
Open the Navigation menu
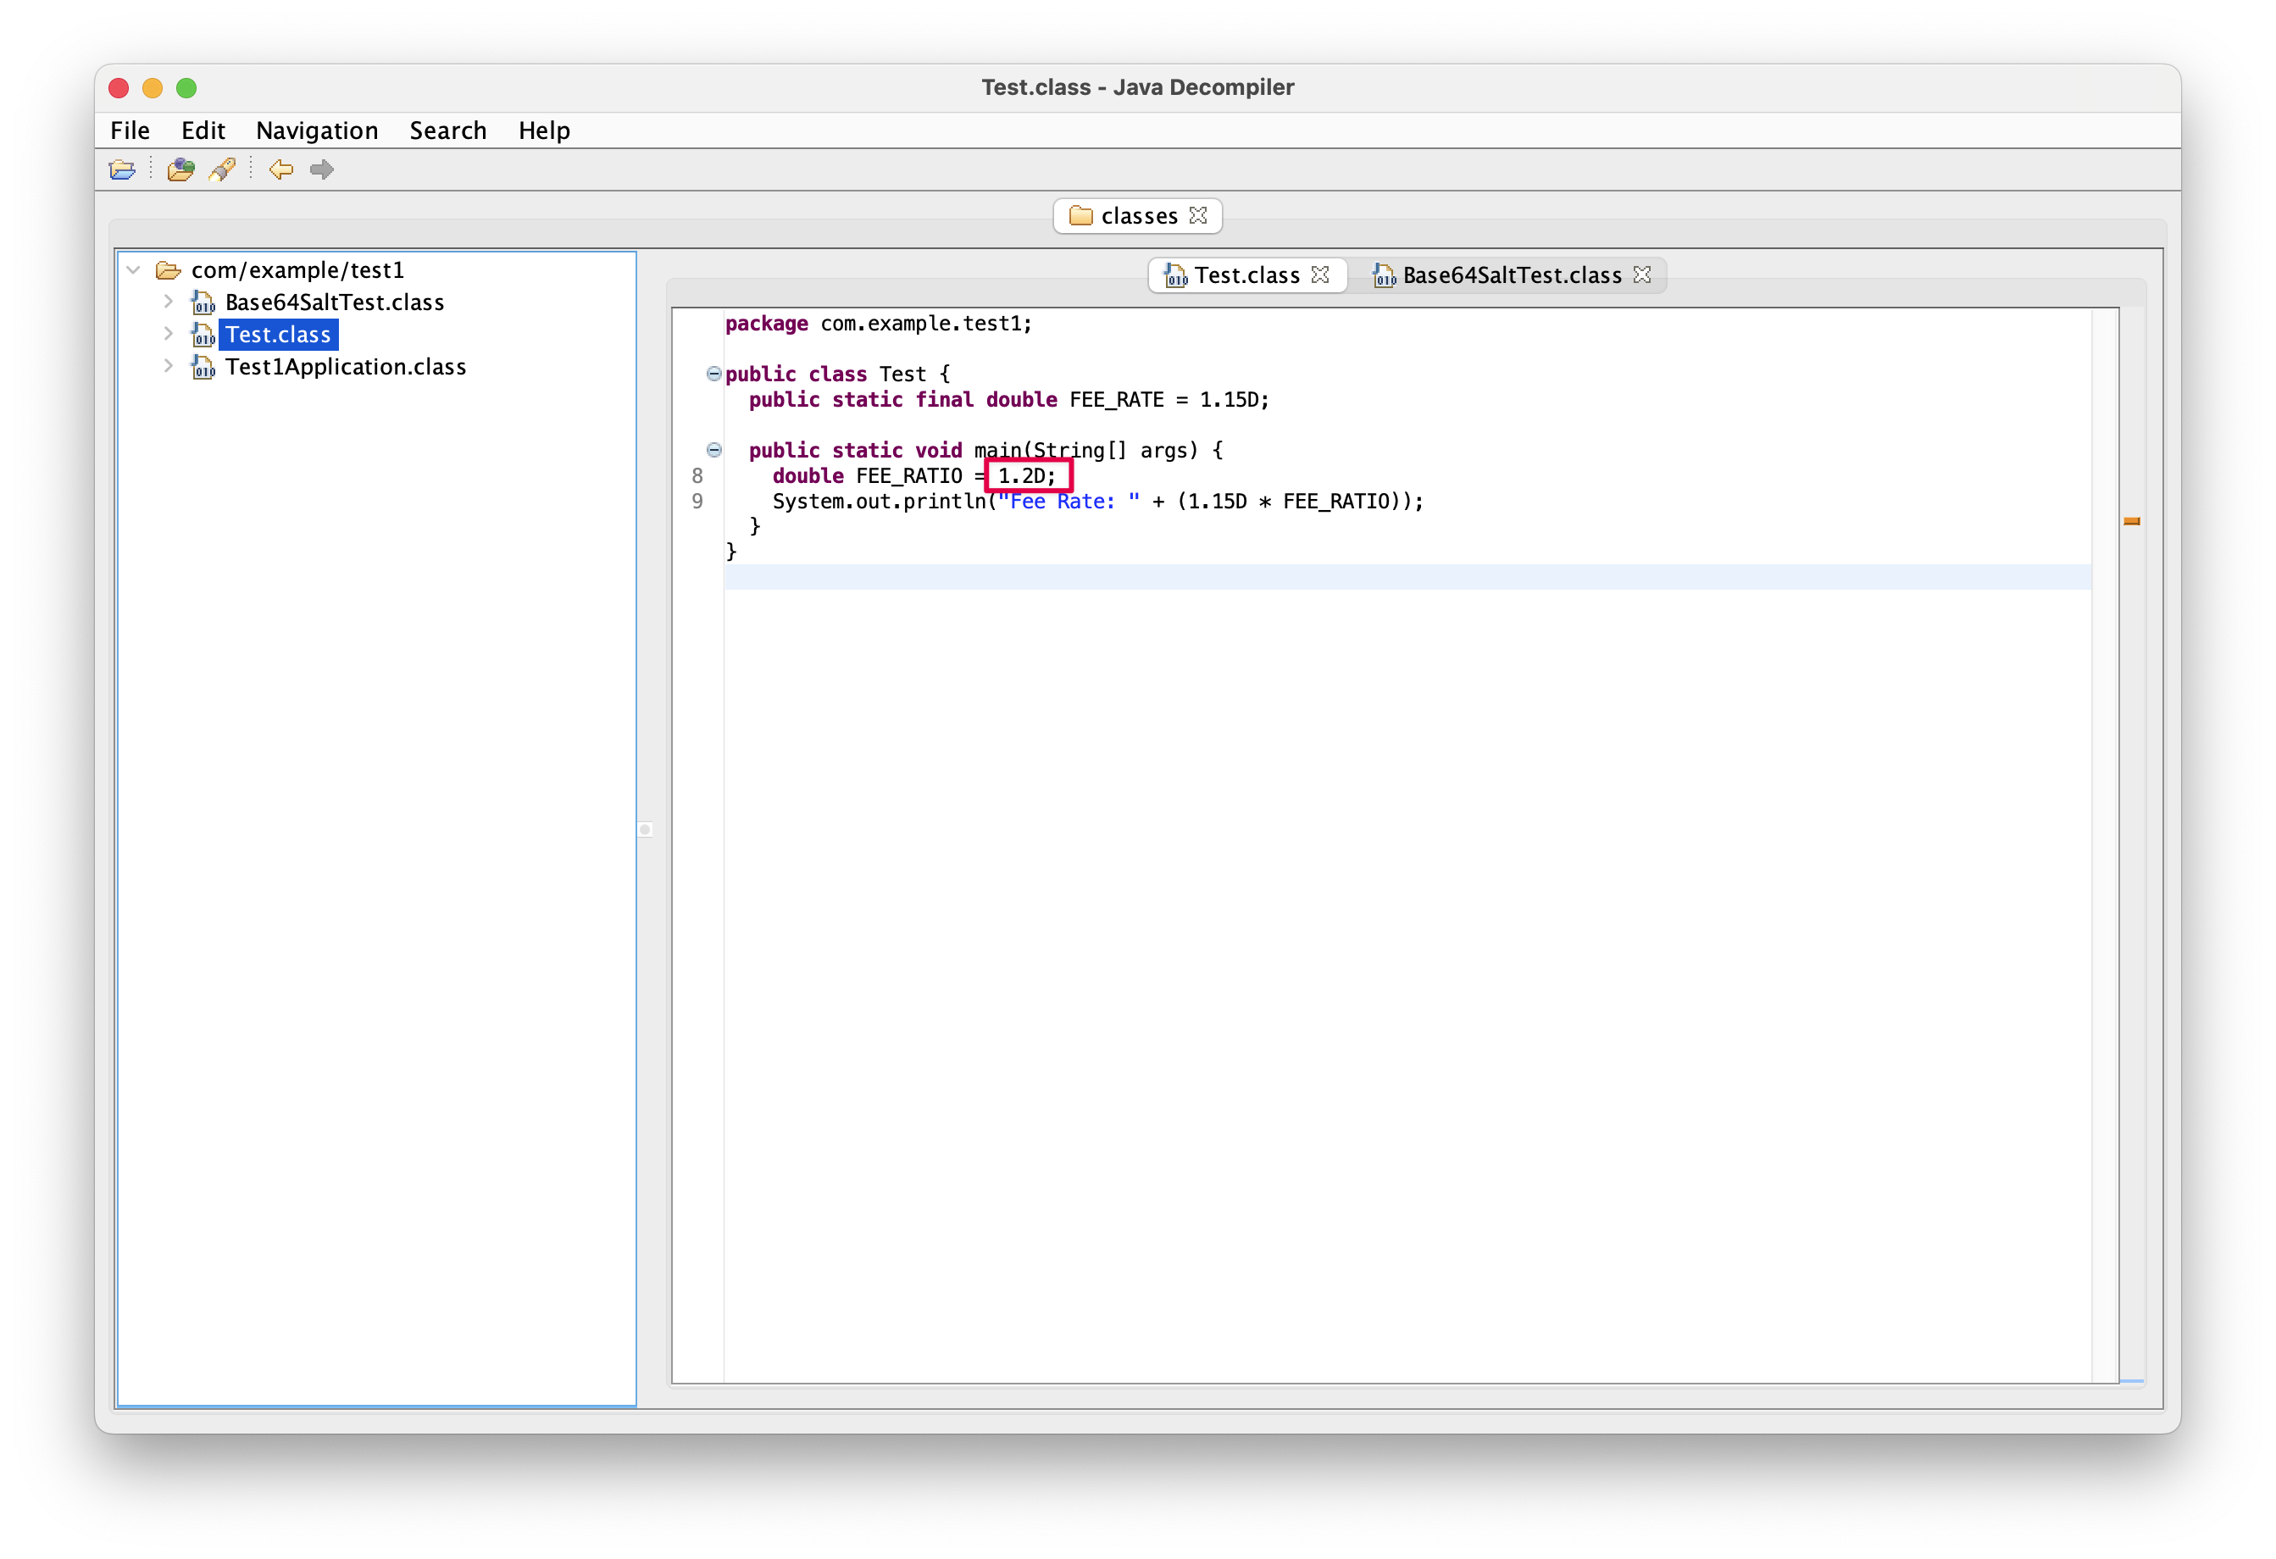316,130
